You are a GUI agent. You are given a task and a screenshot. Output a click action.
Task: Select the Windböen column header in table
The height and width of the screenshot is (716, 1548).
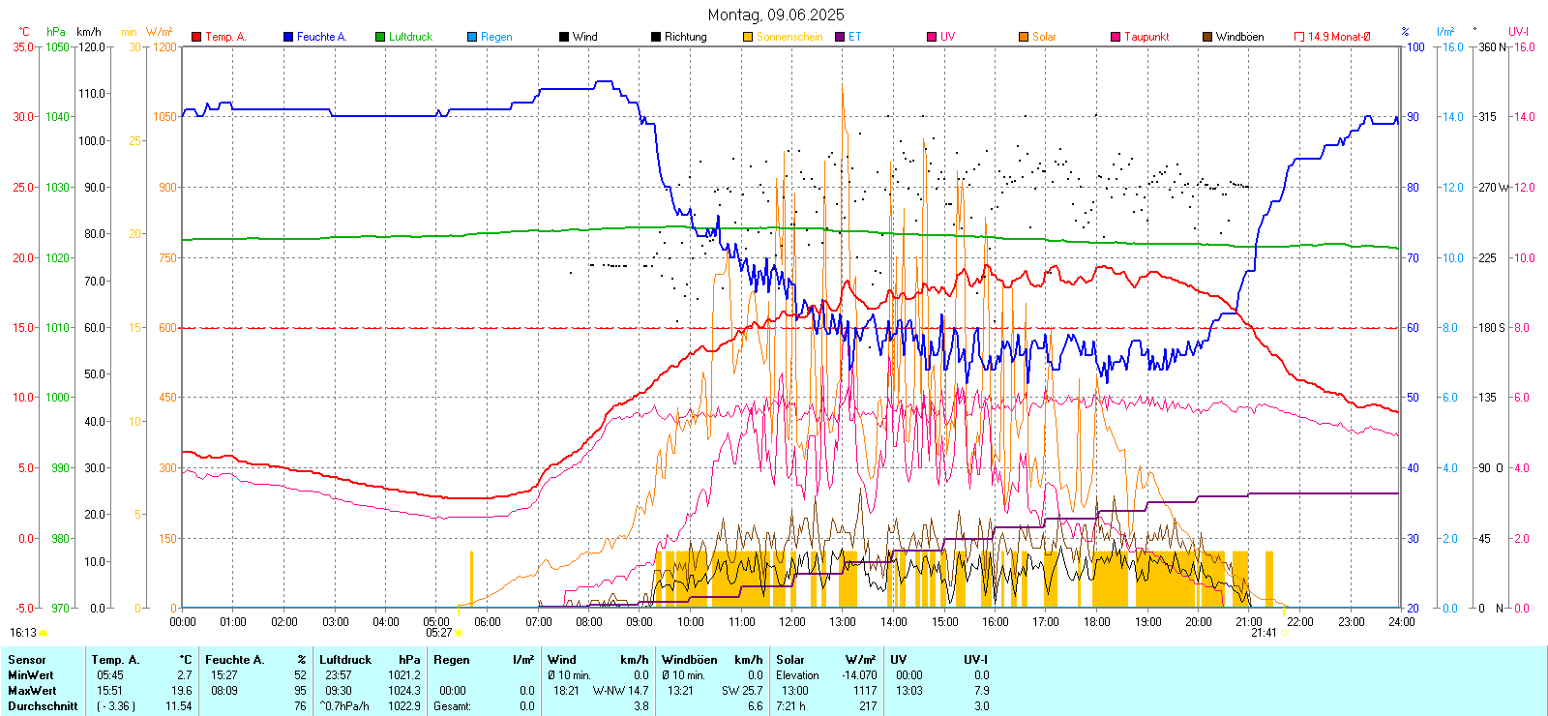pos(690,660)
